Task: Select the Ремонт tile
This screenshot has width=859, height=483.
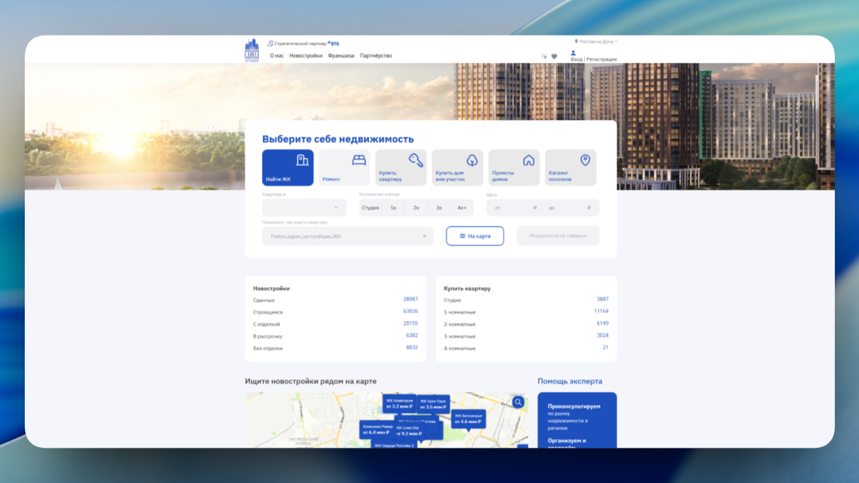Action: (x=344, y=167)
